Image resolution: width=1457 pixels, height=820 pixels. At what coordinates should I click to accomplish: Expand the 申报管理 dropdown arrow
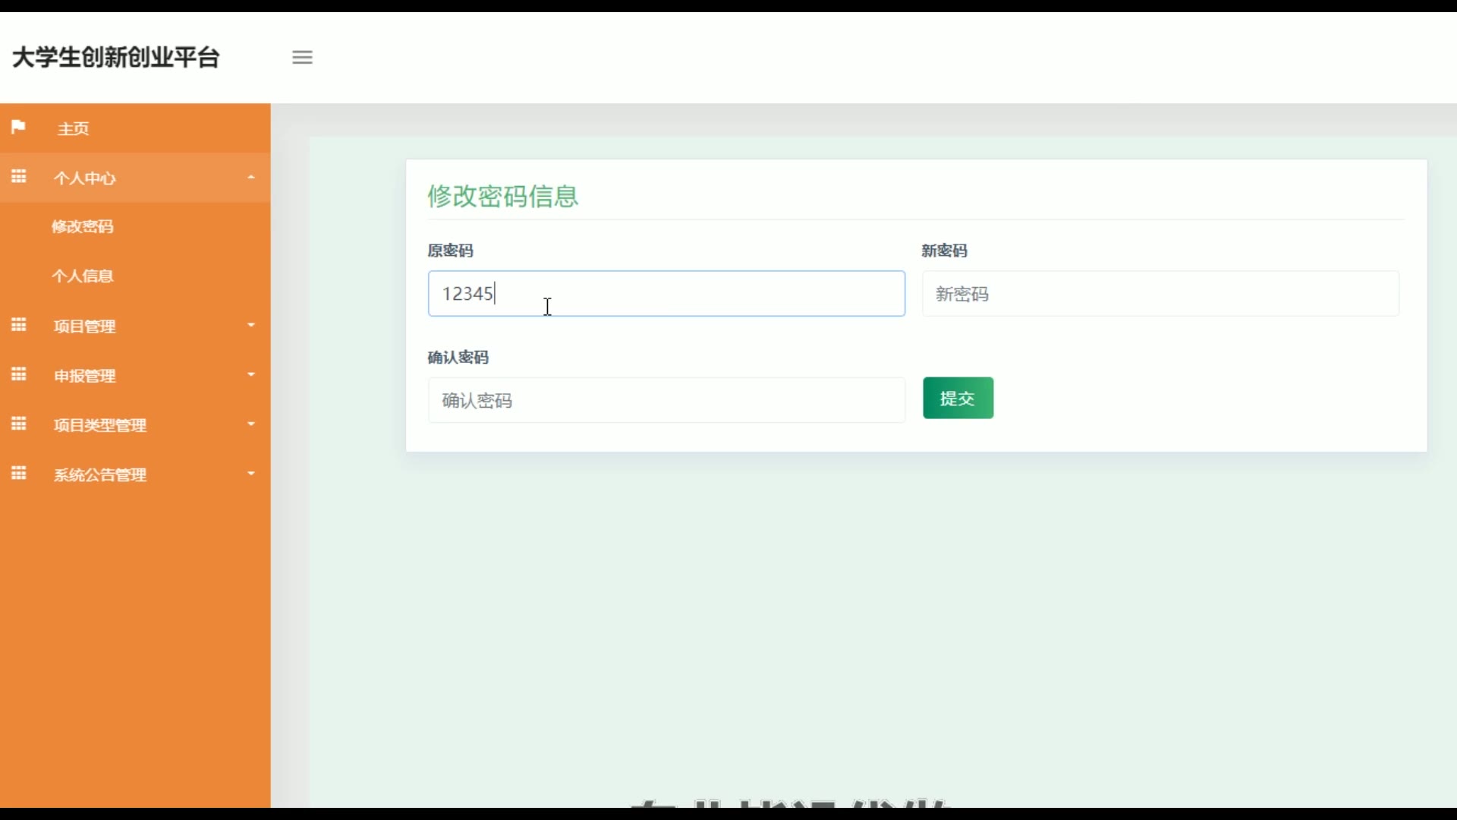pyautogui.click(x=251, y=374)
